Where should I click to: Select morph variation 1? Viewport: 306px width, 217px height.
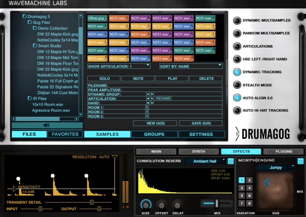click(x=241, y=180)
